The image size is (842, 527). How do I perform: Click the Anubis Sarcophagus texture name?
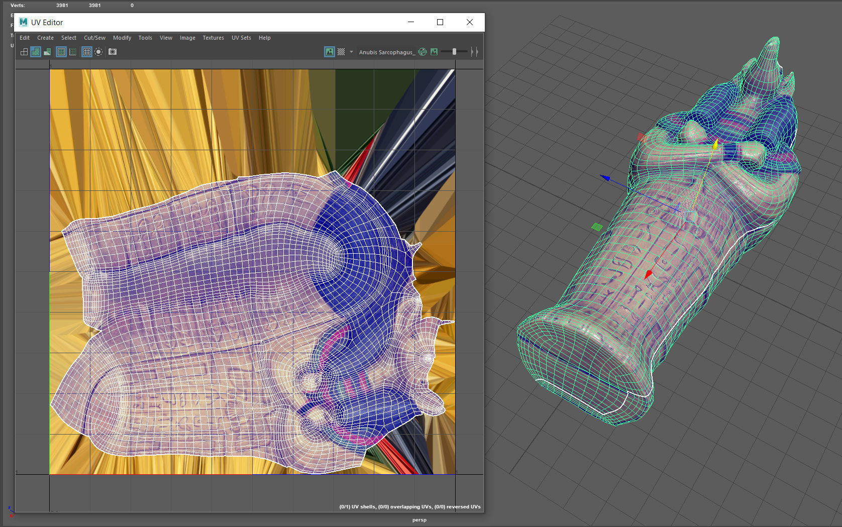(387, 52)
